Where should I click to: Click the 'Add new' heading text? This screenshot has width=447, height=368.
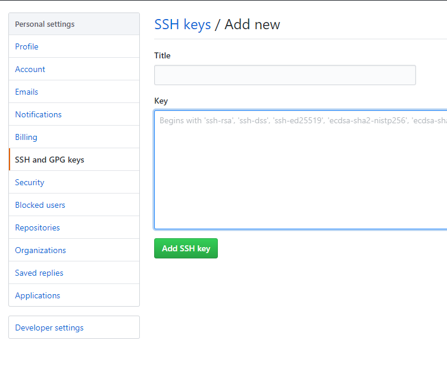click(x=252, y=24)
